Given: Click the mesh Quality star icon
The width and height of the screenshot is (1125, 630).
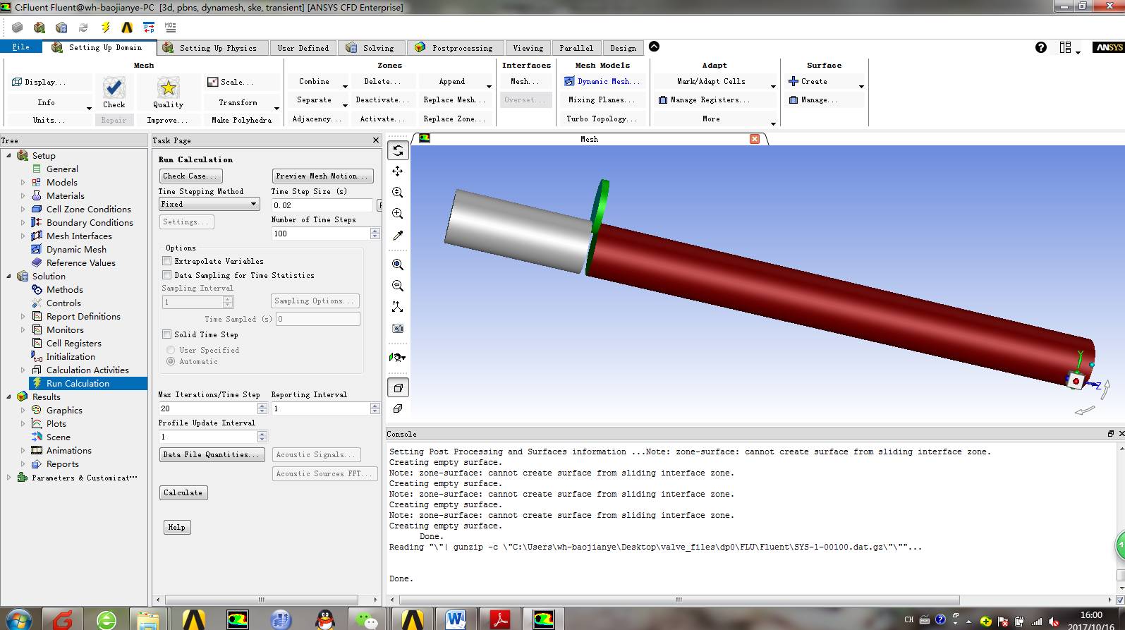Looking at the screenshot, I should [168, 88].
